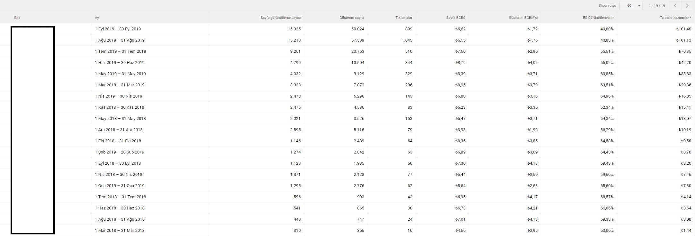Select the 1 Eyl 2019 – 30 Eyl 2019 row
This screenshot has height=236, width=697.
pos(348,29)
